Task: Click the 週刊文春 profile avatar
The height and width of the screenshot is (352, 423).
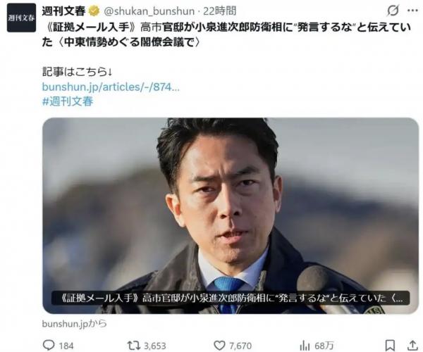Action: tap(21, 18)
